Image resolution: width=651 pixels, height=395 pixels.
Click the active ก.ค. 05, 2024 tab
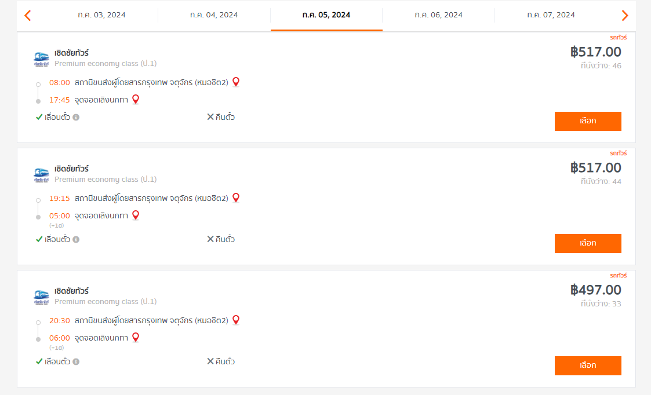click(x=326, y=15)
